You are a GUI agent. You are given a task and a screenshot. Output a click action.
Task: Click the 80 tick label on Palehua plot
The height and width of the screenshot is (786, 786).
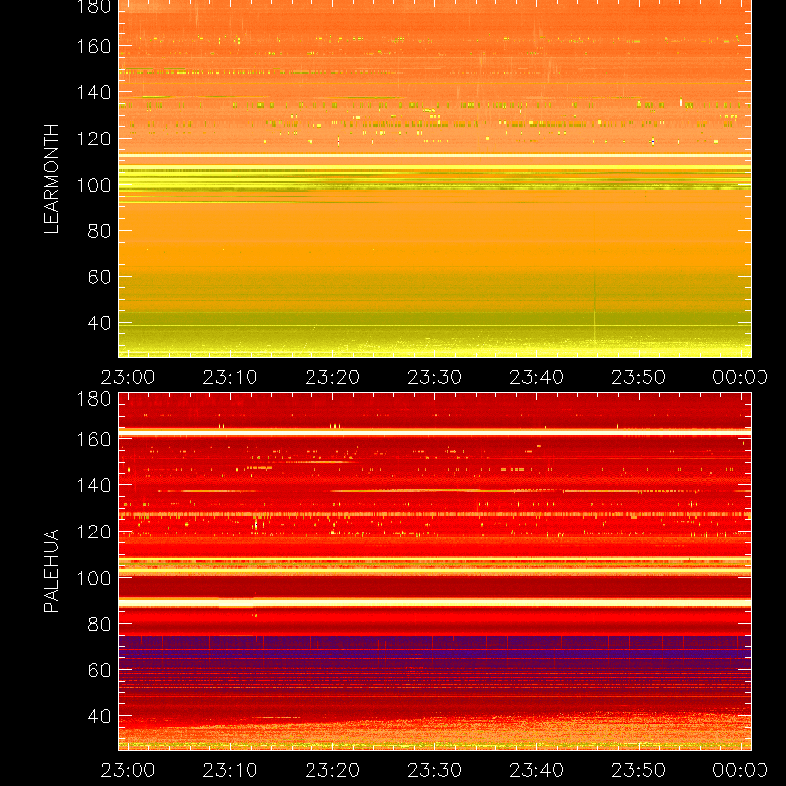tap(99, 624)
